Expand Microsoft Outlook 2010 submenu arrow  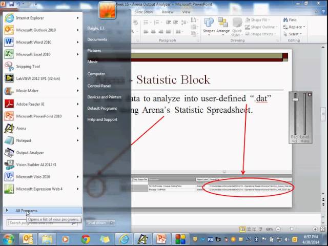click(78, 30)
